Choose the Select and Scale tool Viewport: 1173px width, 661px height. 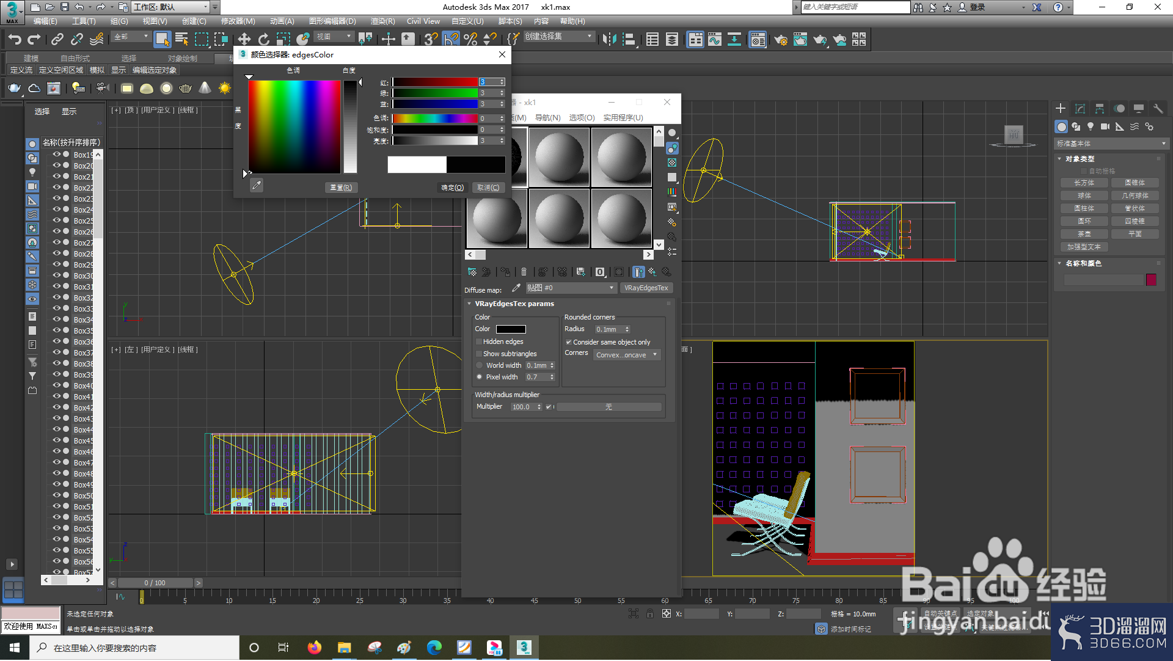pos(283,39)
